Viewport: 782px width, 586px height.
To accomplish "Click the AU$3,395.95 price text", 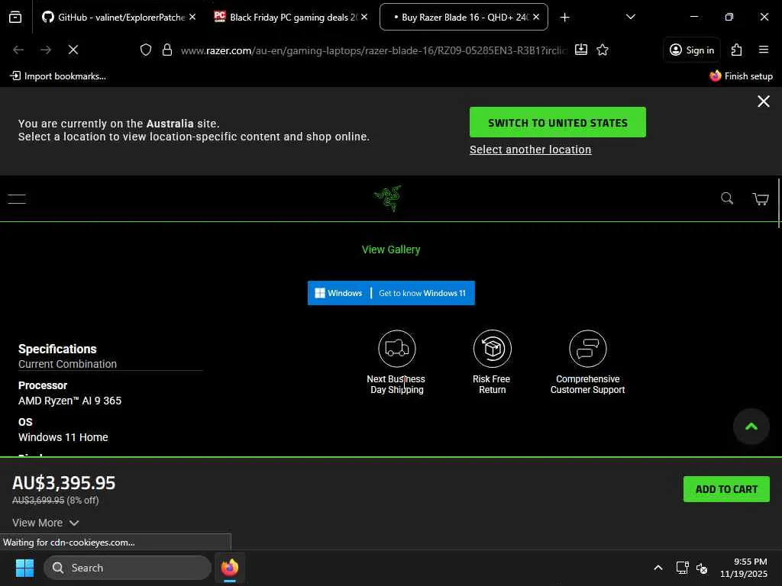I will point(63,483).
